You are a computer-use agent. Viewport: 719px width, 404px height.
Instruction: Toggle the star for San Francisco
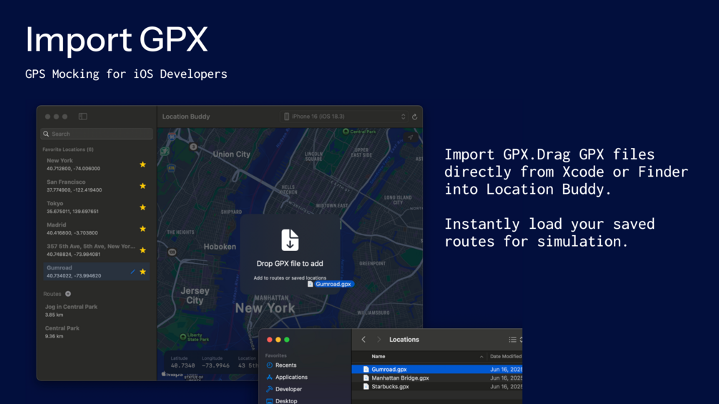pos(142,186)
